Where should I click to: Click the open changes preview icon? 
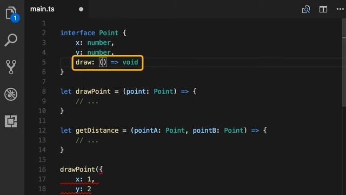[x=306, y=9]
